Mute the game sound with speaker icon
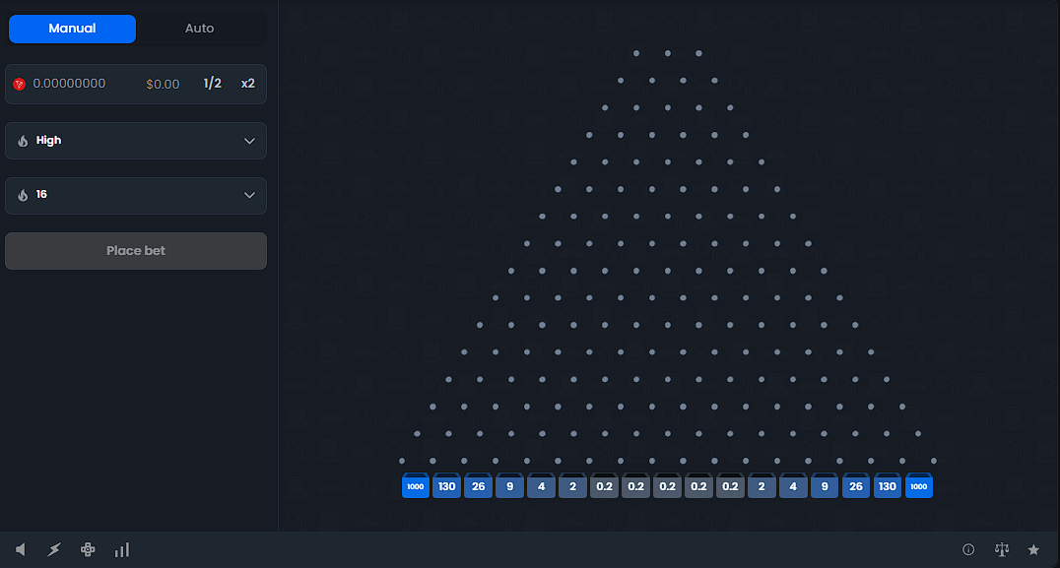The width and height of the screenshot is (1060, 568). [x=21, y=549]
